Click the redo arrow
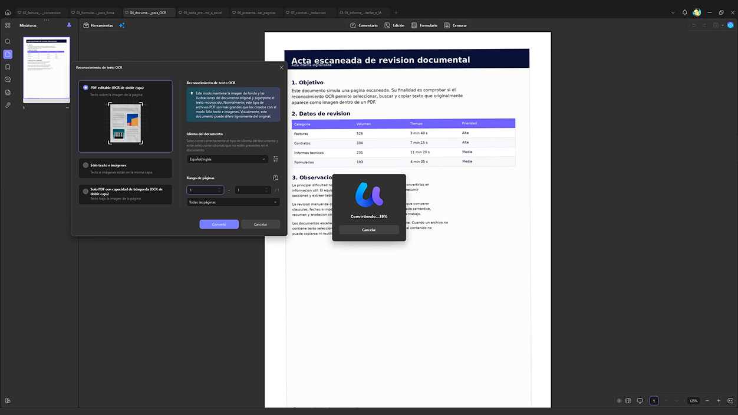 click(x=704, y=25)
